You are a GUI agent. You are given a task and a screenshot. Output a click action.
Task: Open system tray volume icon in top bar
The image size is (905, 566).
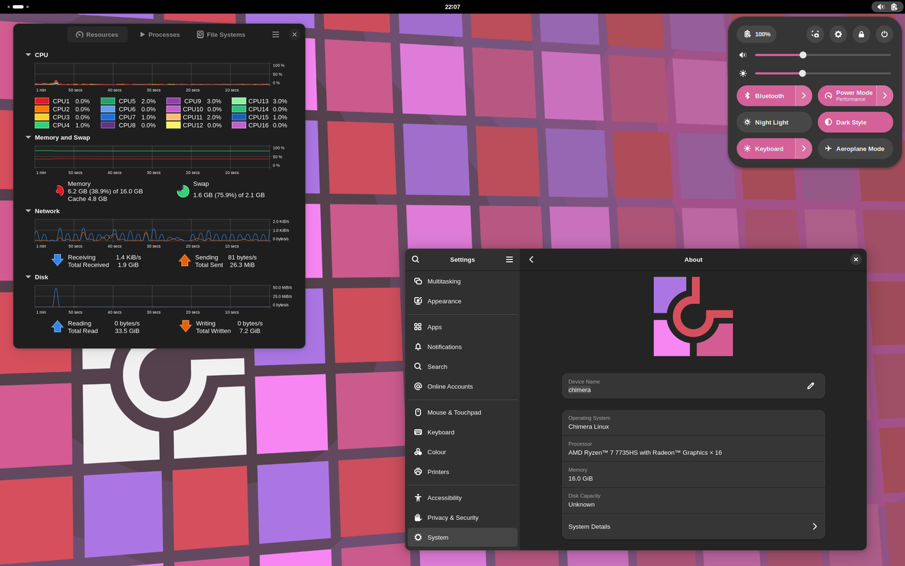880,6
